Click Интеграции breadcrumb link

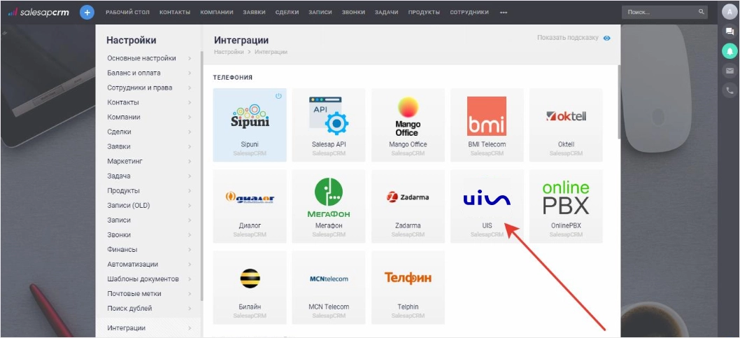[271, 52]
